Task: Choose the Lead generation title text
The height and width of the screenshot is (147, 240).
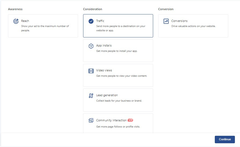Action: click(107, 95)
